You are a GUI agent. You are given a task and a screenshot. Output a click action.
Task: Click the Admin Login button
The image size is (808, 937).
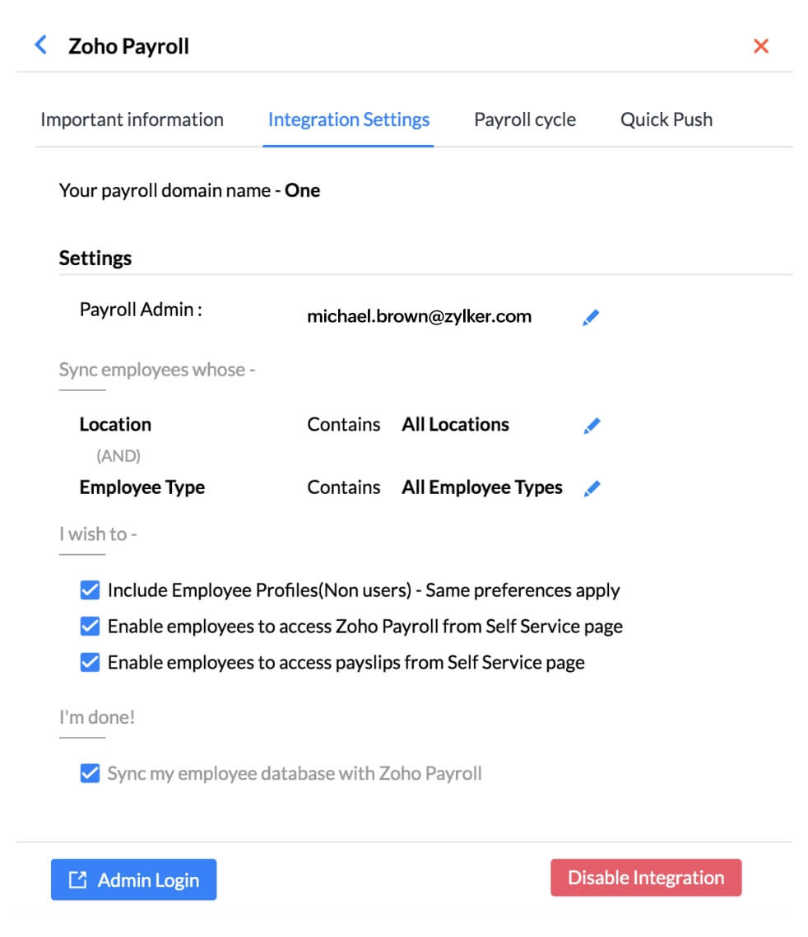pyautogui.click(x=134, y=880)
